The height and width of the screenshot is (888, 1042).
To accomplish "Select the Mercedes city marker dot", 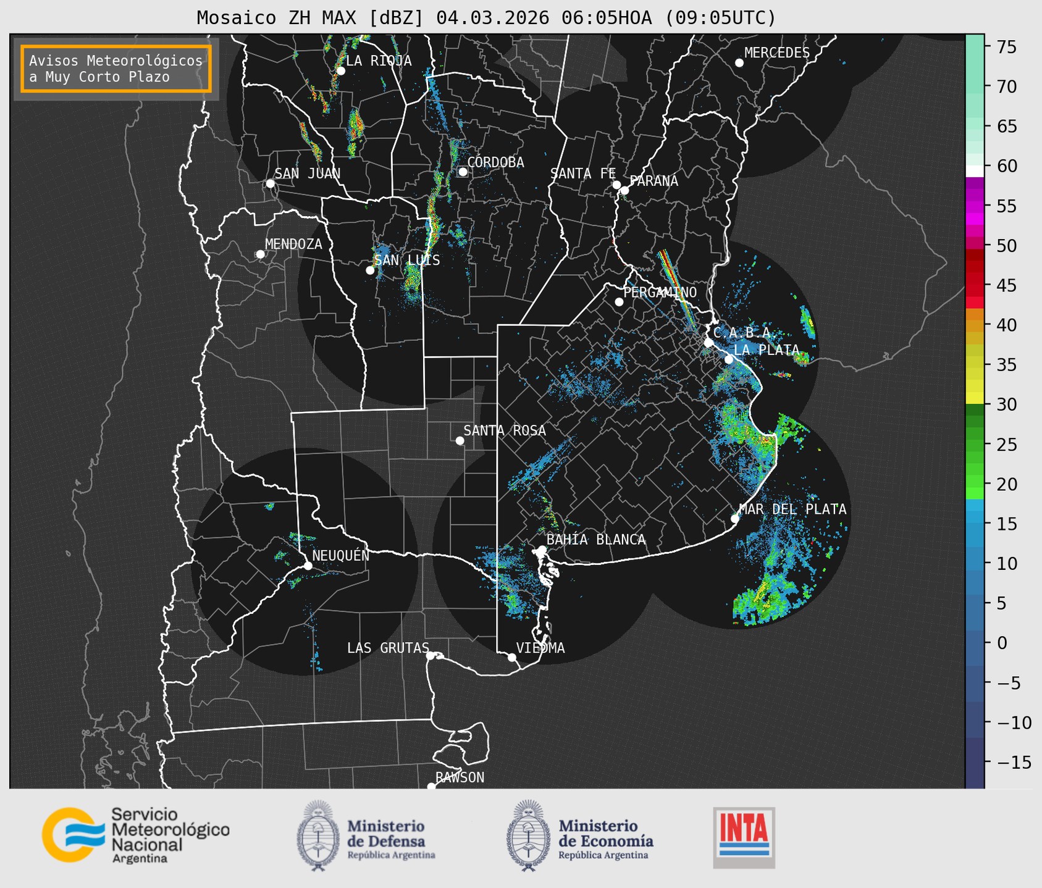I will click(739, 63).
